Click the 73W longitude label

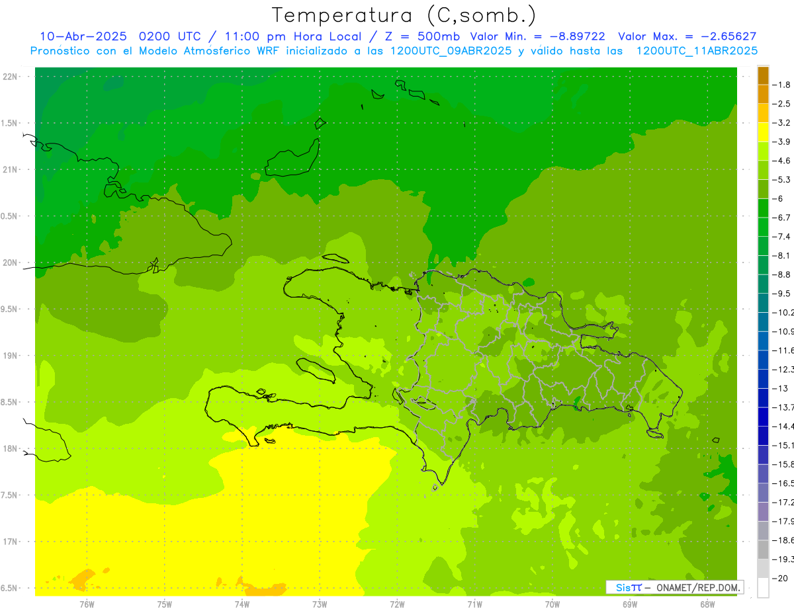point(320,604)
